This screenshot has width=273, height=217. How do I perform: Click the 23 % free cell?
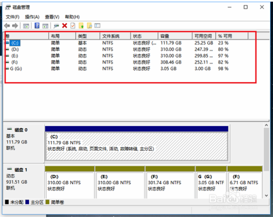coord(223,43)
